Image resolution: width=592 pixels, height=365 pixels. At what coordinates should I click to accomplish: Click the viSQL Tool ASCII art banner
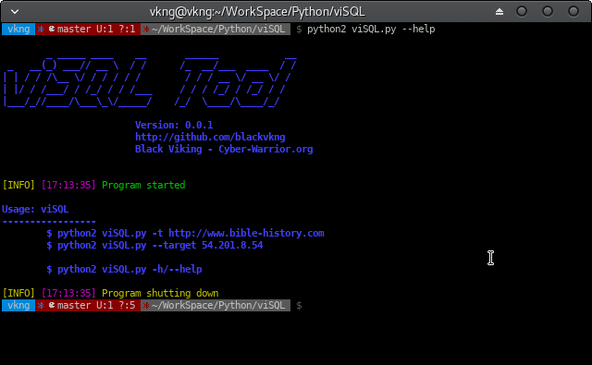[x=150, y=83]
